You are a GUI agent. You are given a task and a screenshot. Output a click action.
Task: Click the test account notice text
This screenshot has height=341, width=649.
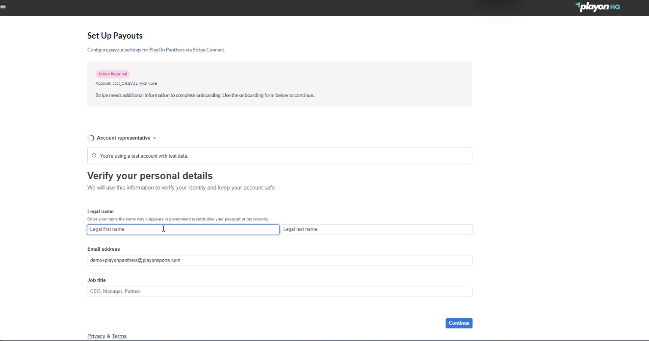point(144,156)
